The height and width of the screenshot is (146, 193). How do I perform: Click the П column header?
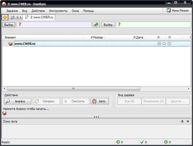[174, 38]
